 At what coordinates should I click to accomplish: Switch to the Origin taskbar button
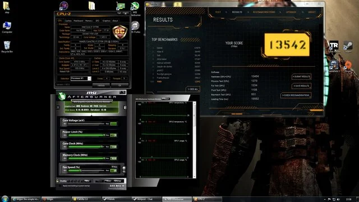point(56,199)
